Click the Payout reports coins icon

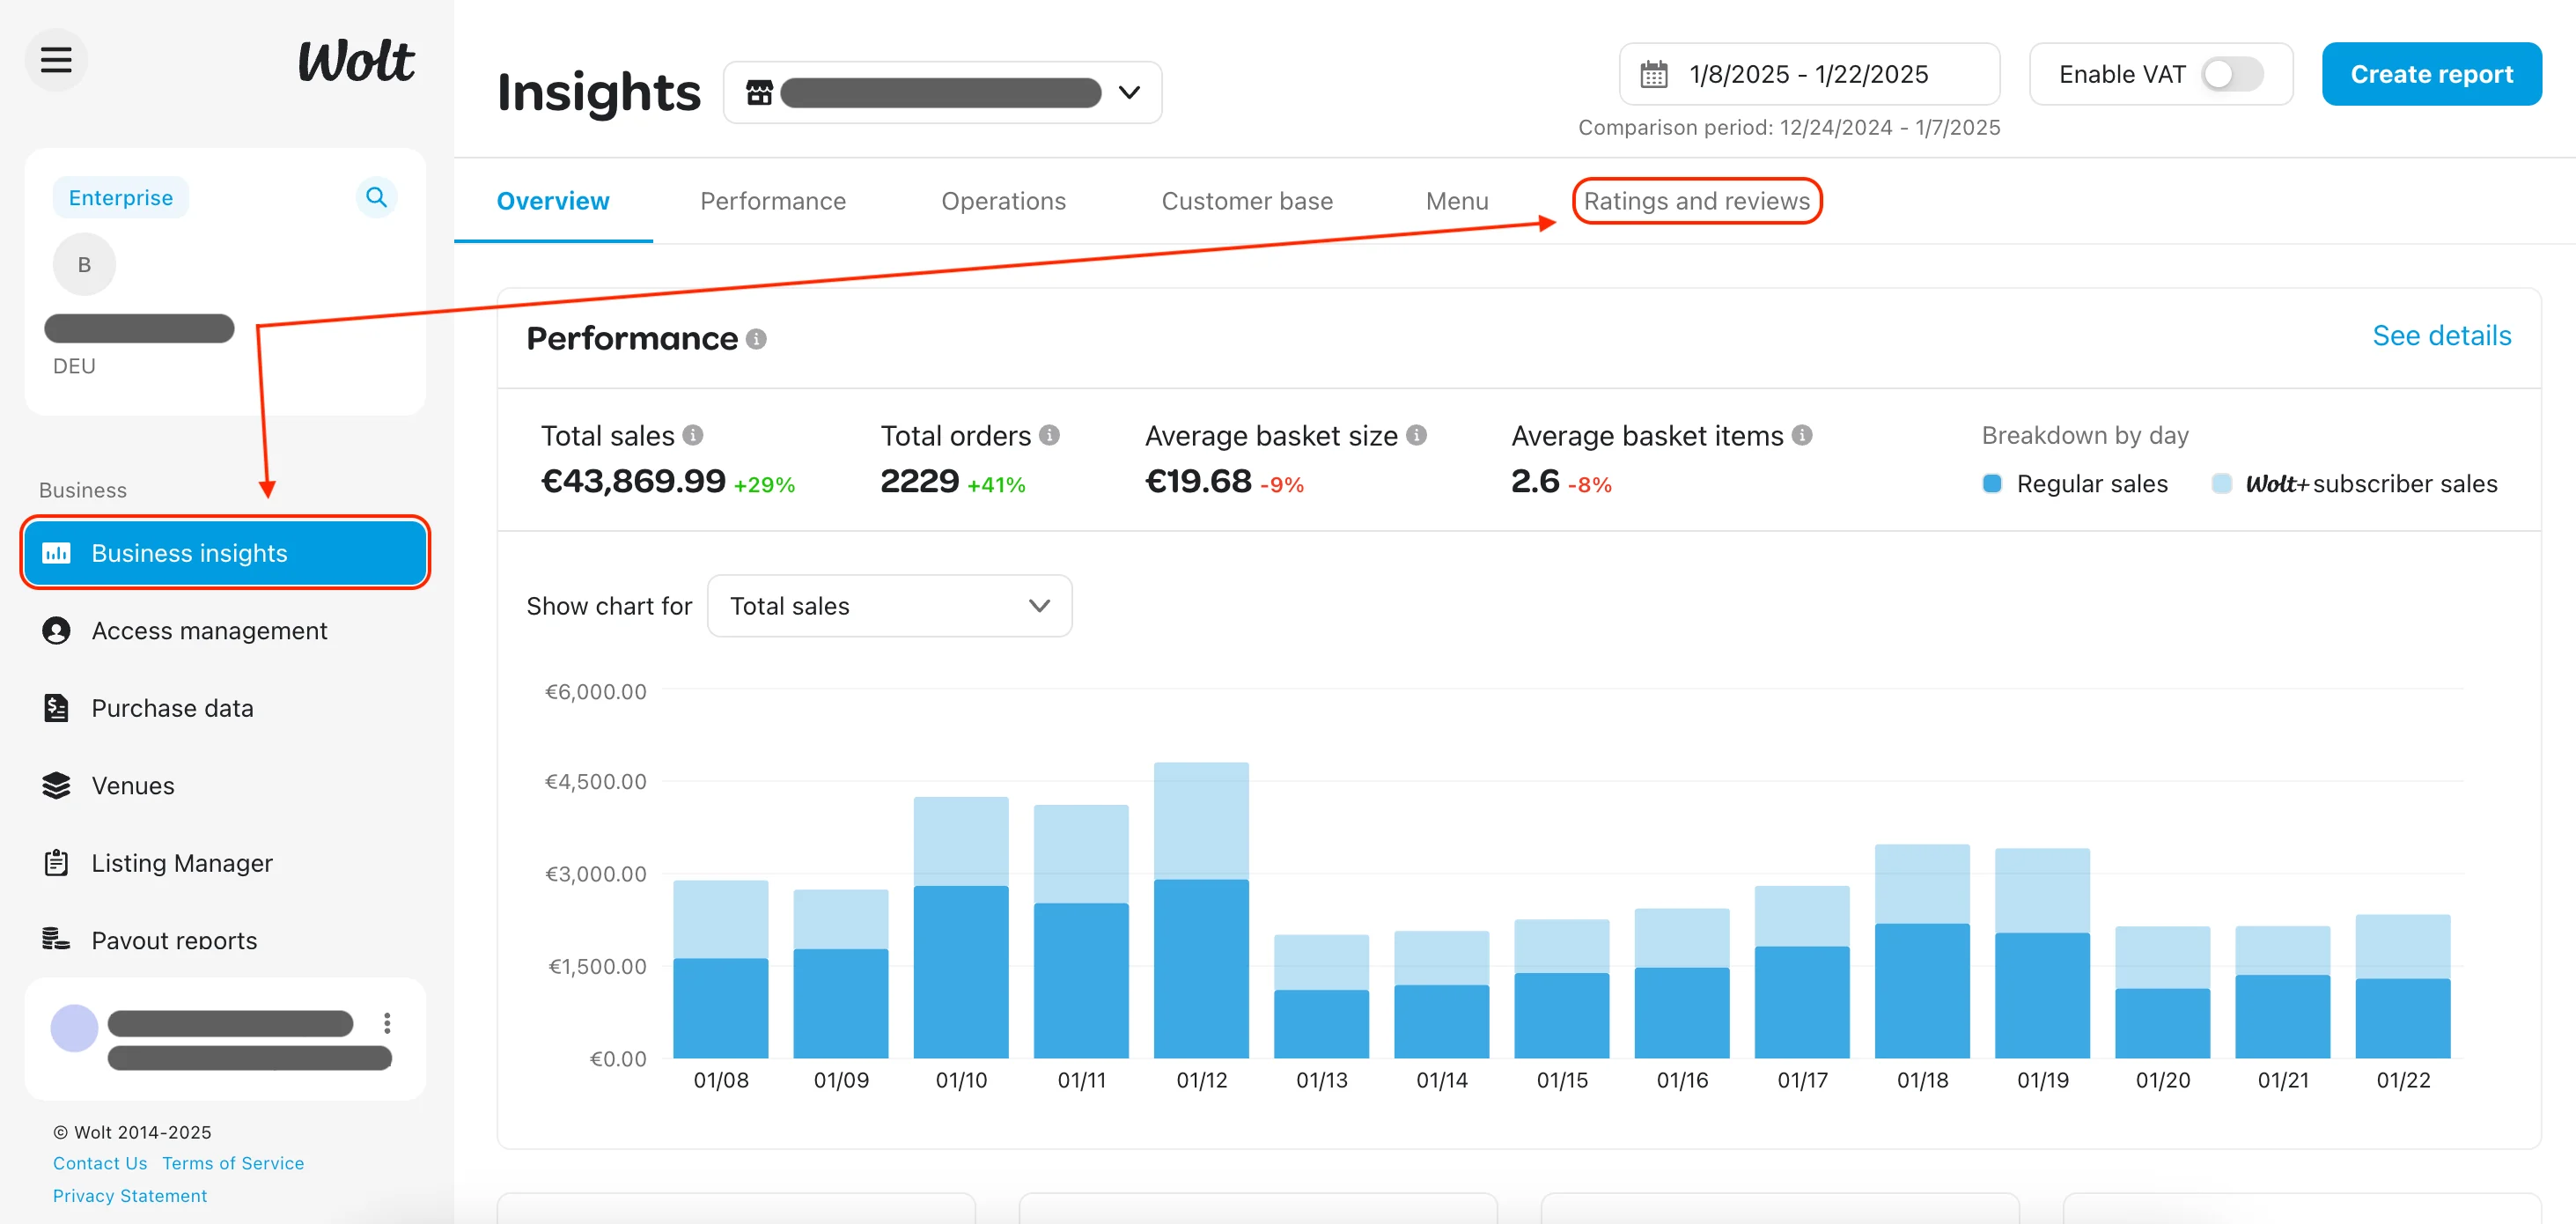point(56,939)
